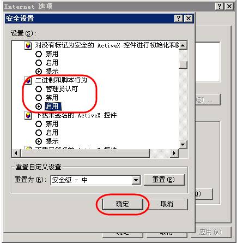Open the 重置为 security level dropdown
Viewport: 237px width, 243px height.
136,180
